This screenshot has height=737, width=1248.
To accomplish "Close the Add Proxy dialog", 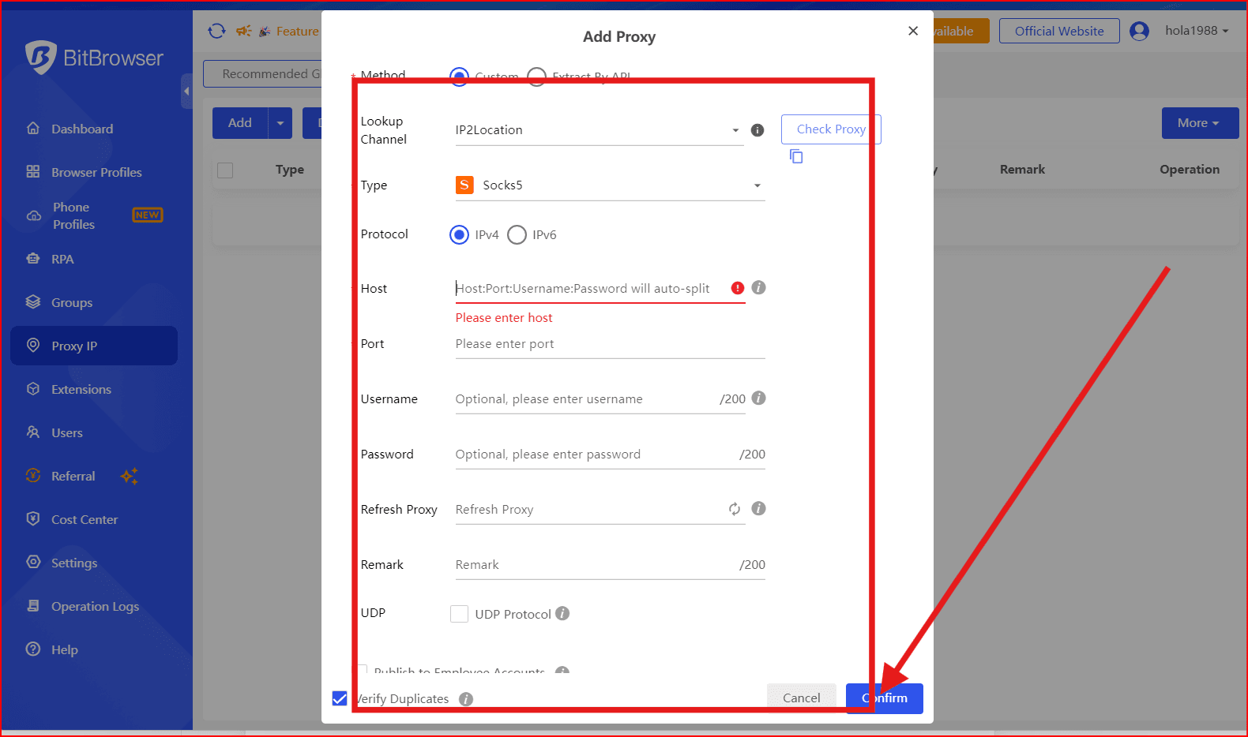I will point(913,31).
